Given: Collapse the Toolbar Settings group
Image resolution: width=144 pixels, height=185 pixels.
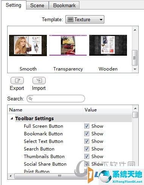Looking at the screenshot, I should pos(12,118).
